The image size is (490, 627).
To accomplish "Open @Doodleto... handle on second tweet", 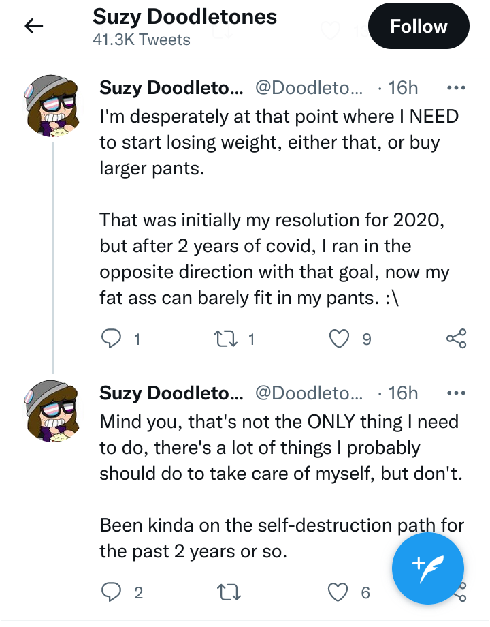I will click(309, 393).
